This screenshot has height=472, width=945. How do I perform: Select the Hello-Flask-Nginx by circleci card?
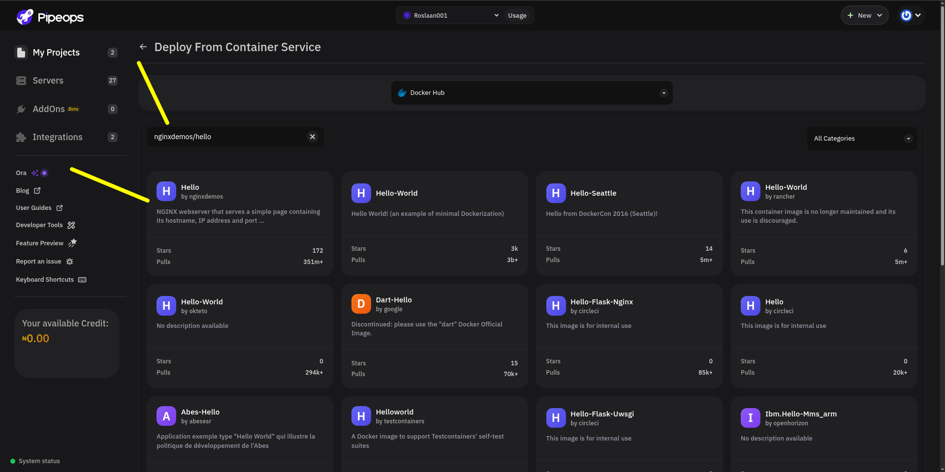[x=629, y=336]
